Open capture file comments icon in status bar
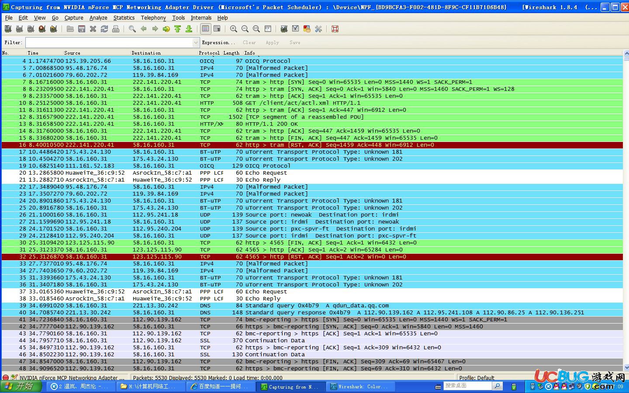 point(14,378)
